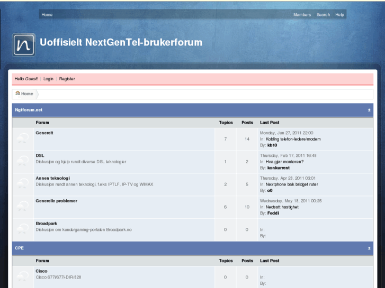Open the Generelle problemer forum
The width and height of the screenshot is (385, 288).
coord(57,201)
